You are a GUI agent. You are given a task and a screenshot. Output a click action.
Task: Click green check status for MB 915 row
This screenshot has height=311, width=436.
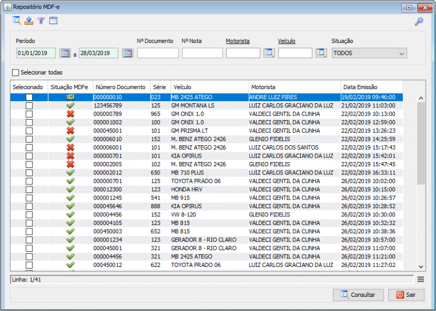(70, 198)
